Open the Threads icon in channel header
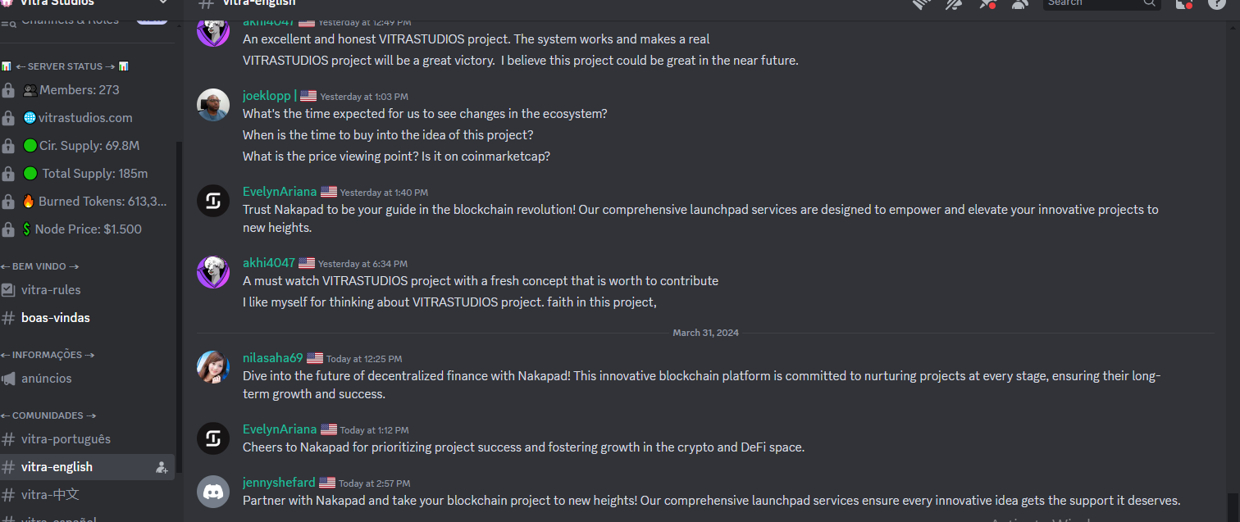The height and width of the screenshot is (522, 1240). click(922, 3)
